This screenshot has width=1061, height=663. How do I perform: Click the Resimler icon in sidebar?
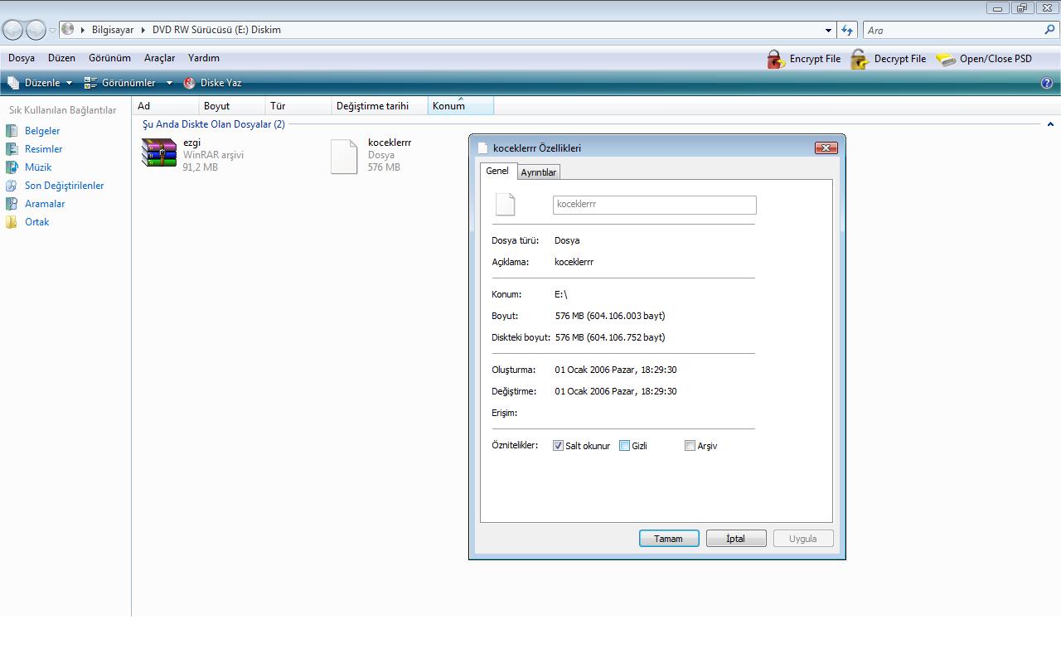12,149
